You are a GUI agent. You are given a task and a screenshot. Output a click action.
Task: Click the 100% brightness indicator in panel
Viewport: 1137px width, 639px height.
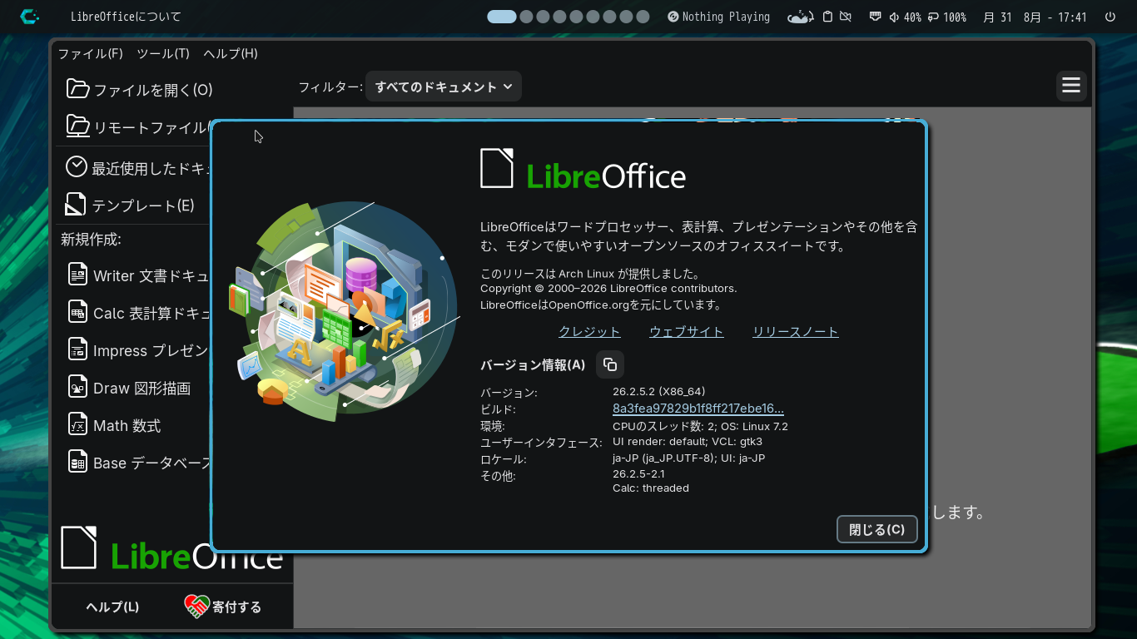click(947, 17)
